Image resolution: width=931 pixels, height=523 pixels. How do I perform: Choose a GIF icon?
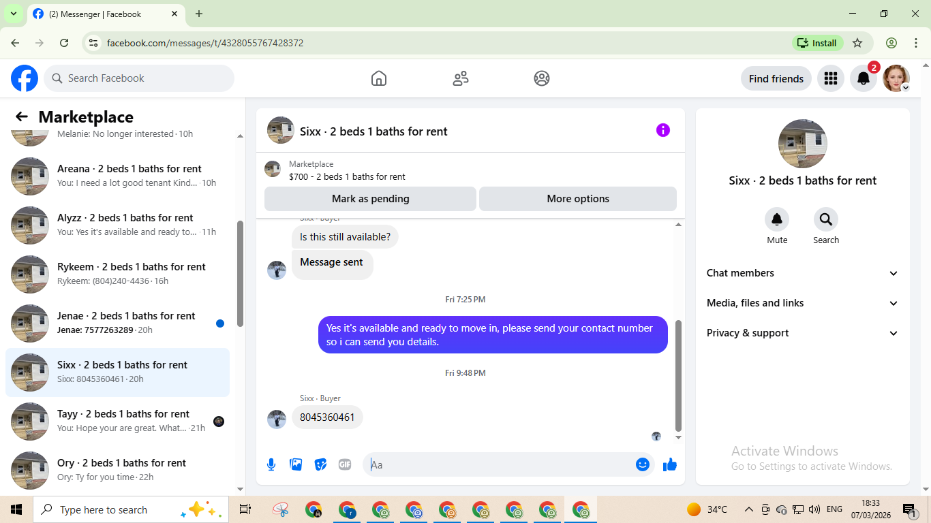pos(345,464)
